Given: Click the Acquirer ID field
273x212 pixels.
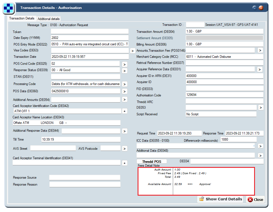Looking at the screenshot, I should pyautogui.click(x=224, y=82).
